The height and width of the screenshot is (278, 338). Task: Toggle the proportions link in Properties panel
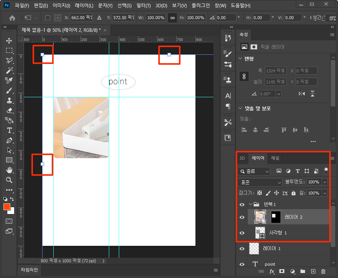pos(244,76)
